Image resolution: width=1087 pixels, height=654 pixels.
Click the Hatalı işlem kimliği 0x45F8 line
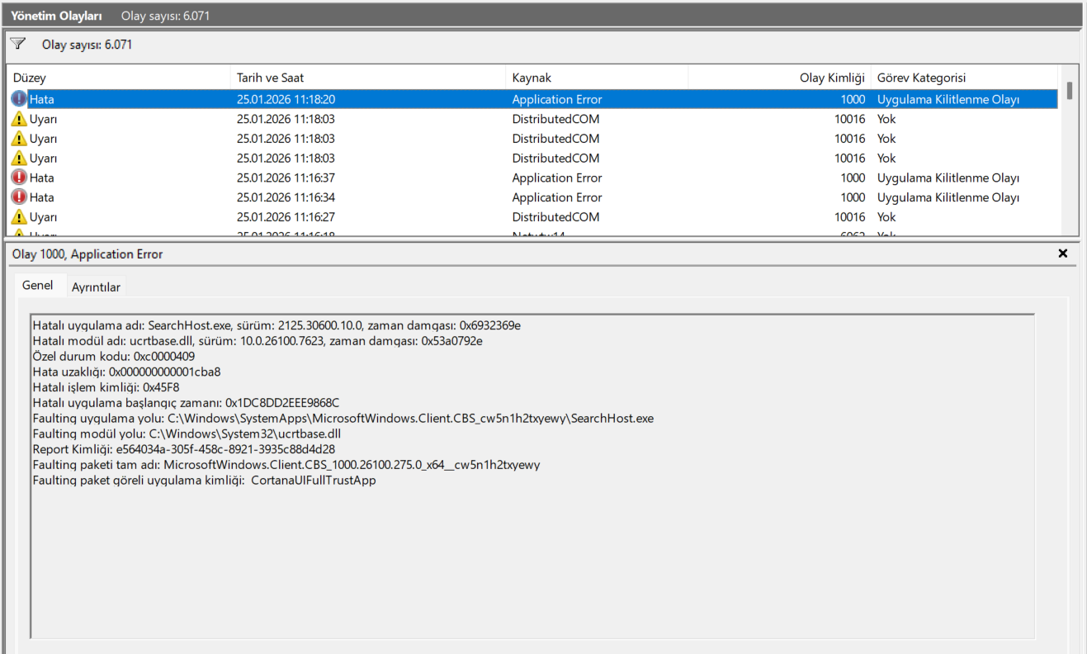(x=106, y=386)
